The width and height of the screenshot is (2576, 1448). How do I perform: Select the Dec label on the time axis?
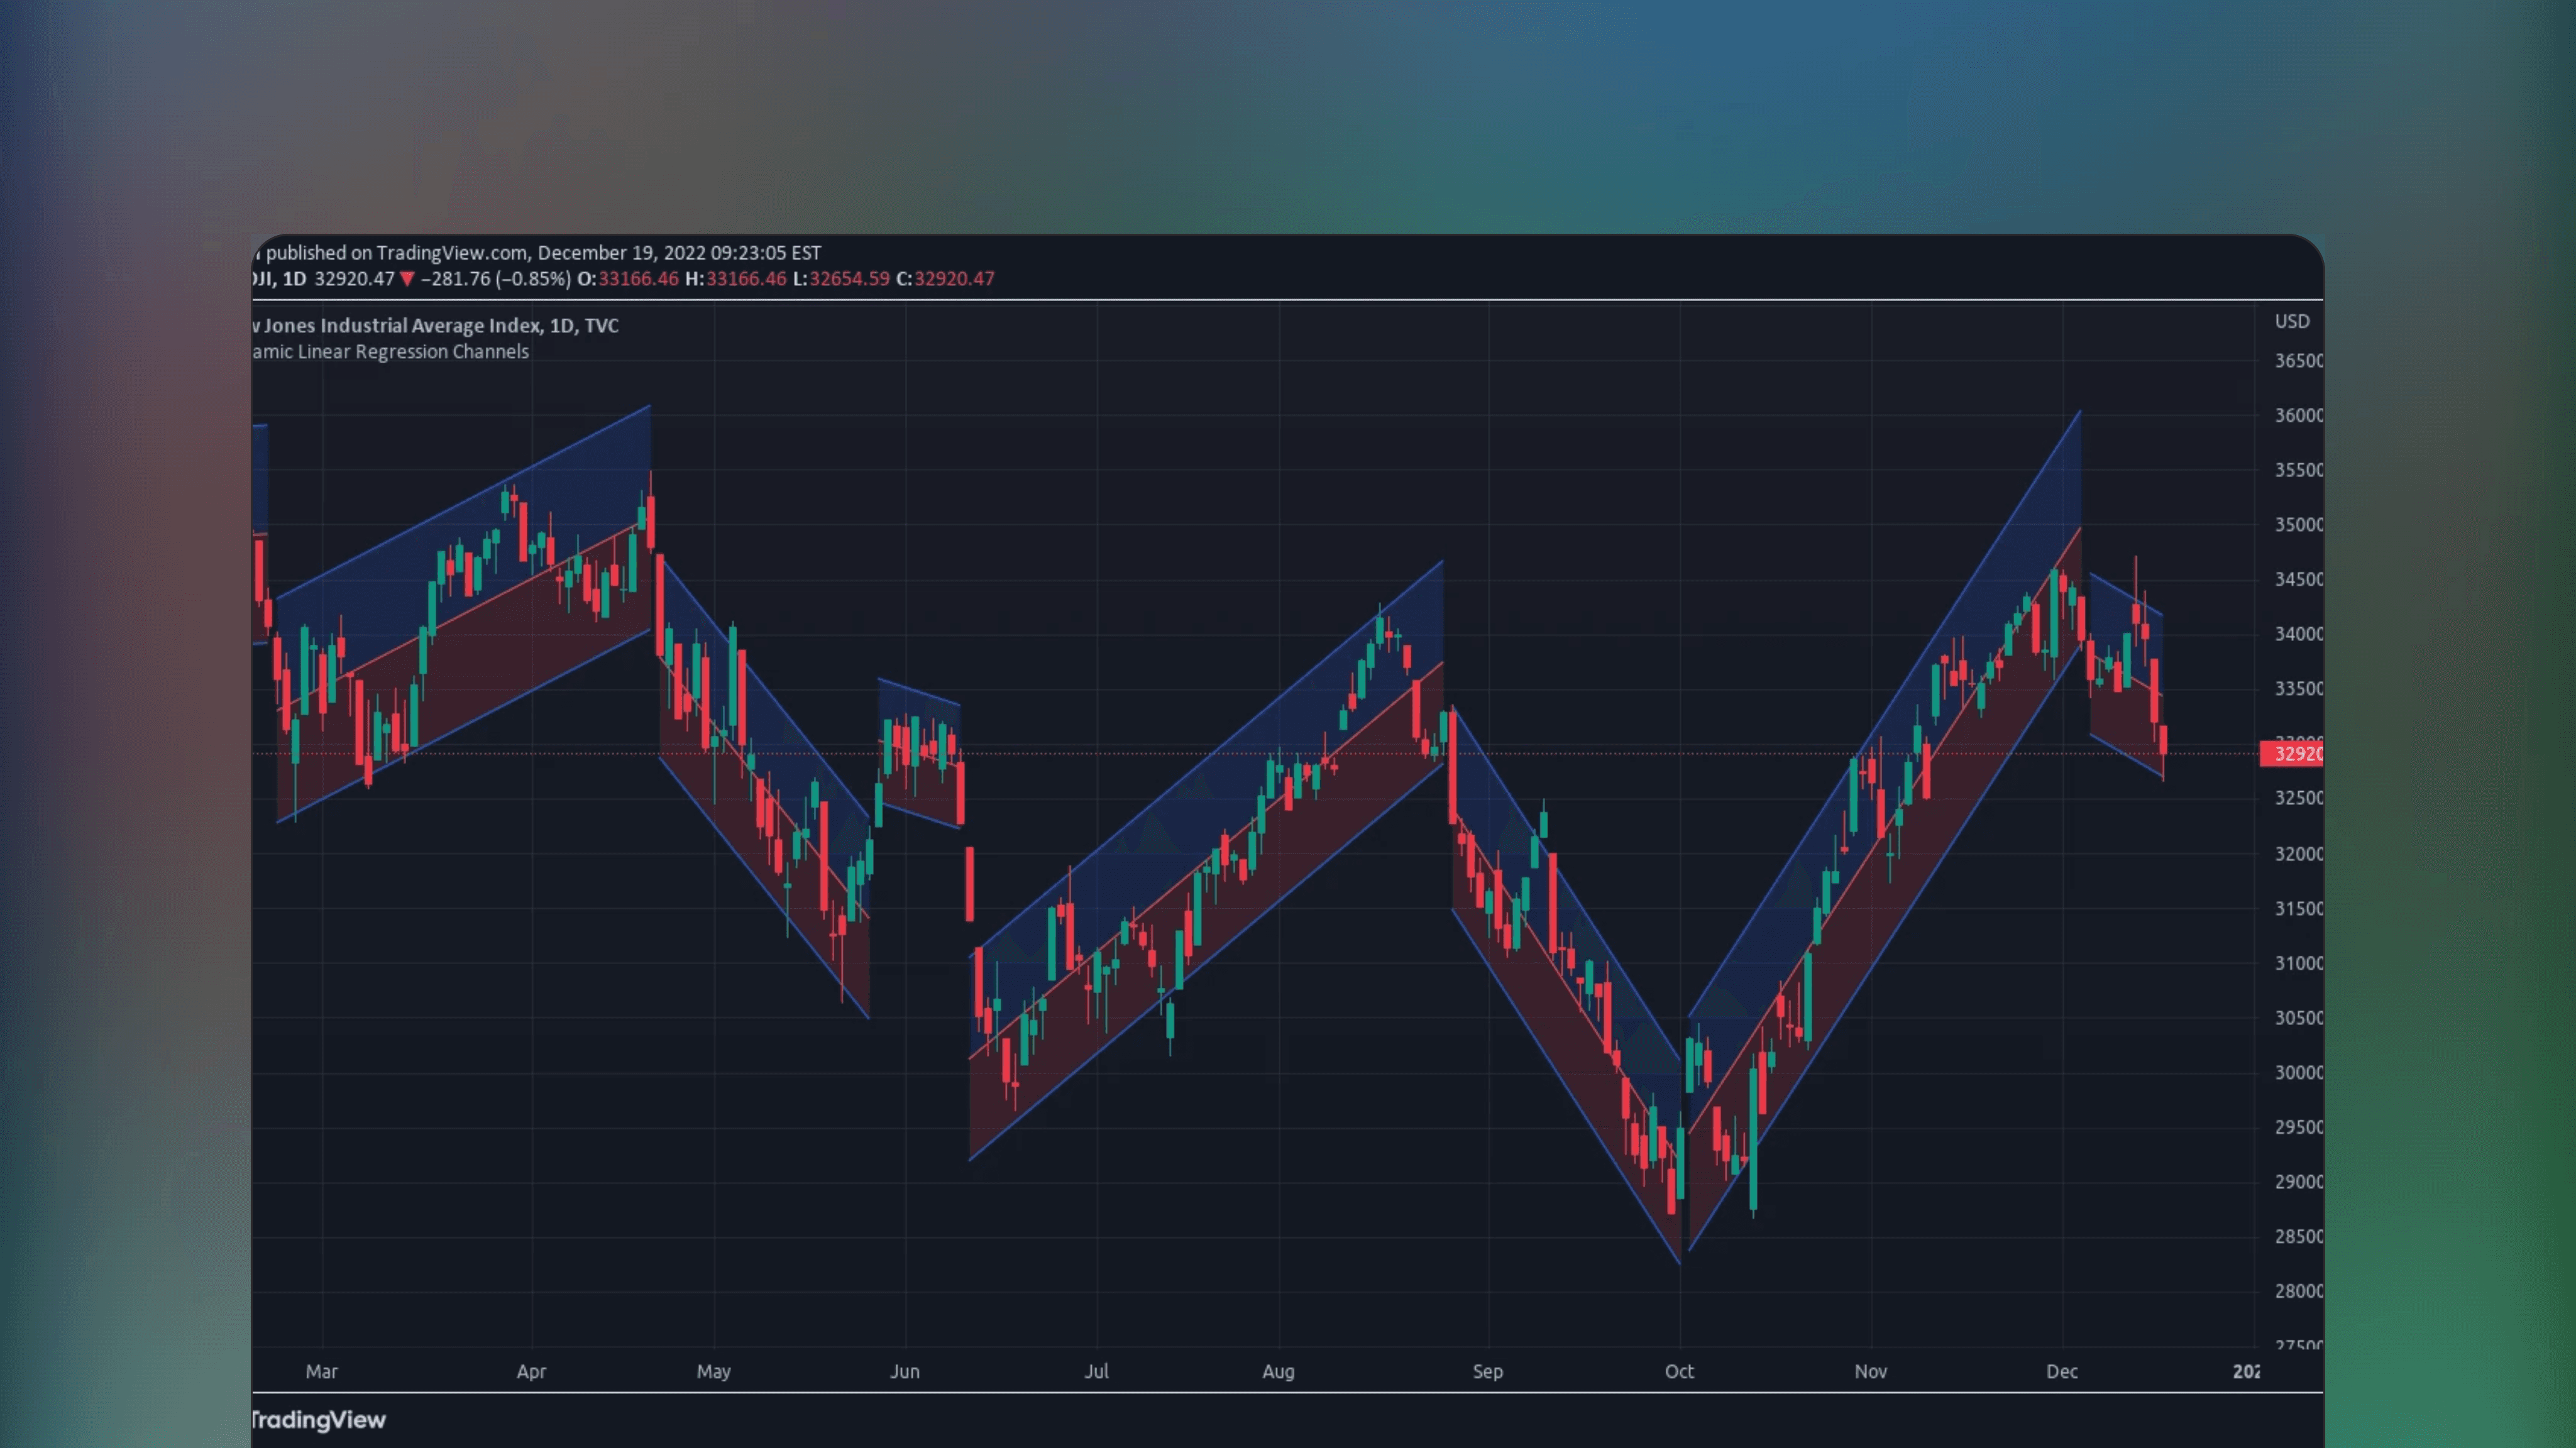(x=2062, y=1371)
